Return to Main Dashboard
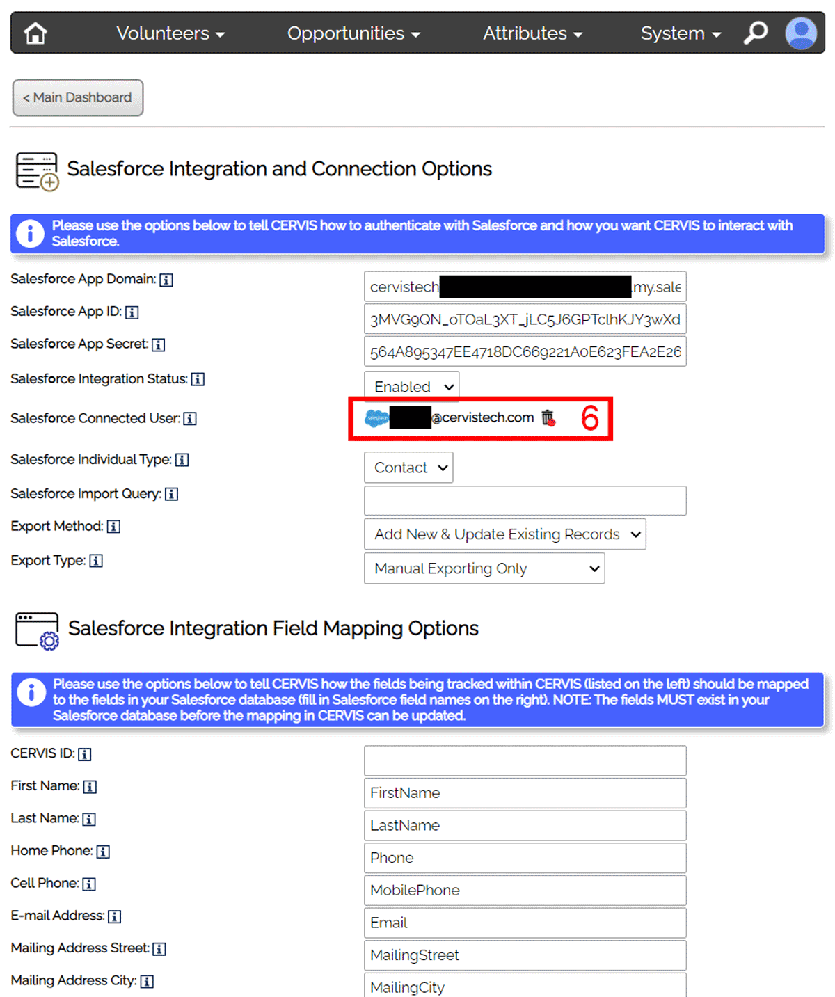 78,97
